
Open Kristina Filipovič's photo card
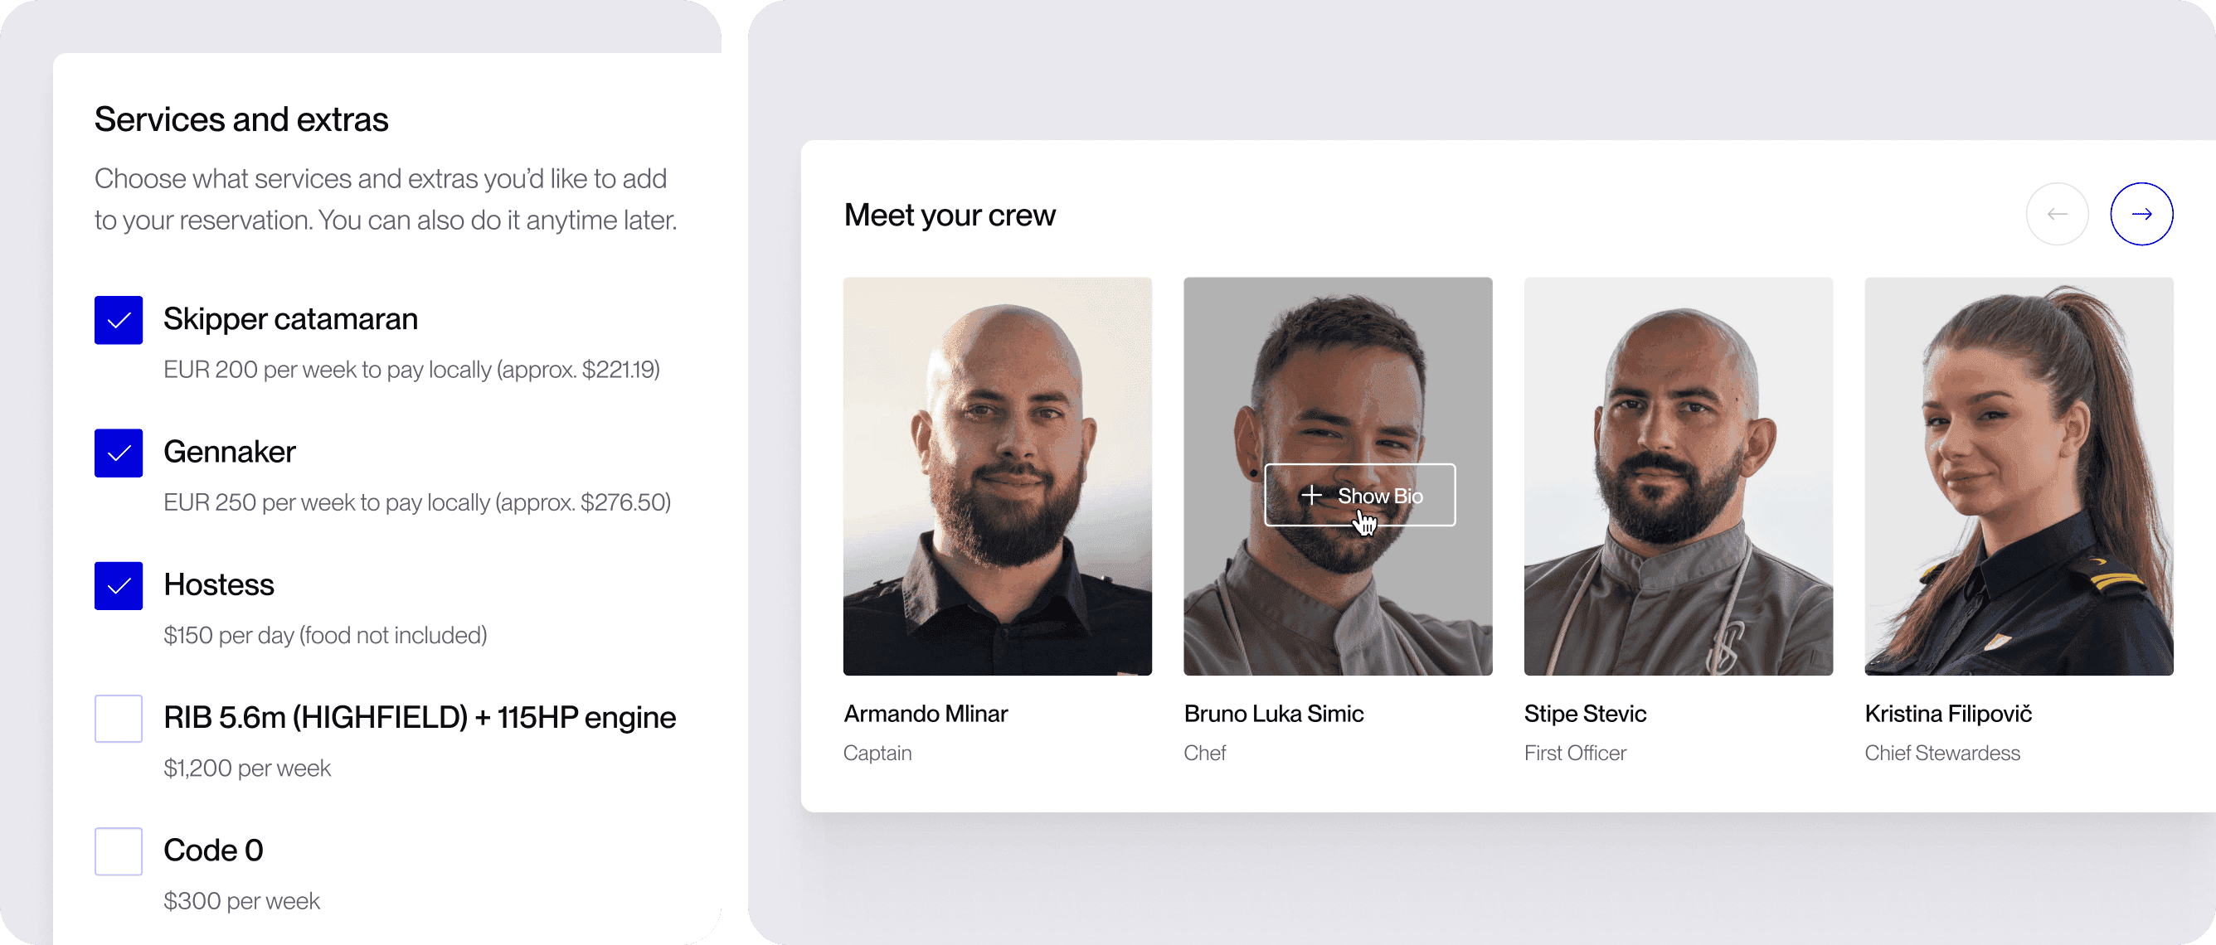tap(2018, 477)
